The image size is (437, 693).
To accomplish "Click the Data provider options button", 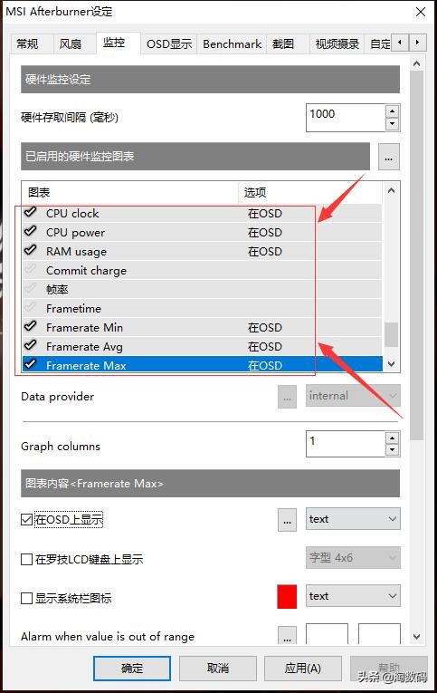I will (x=288, y=397).
